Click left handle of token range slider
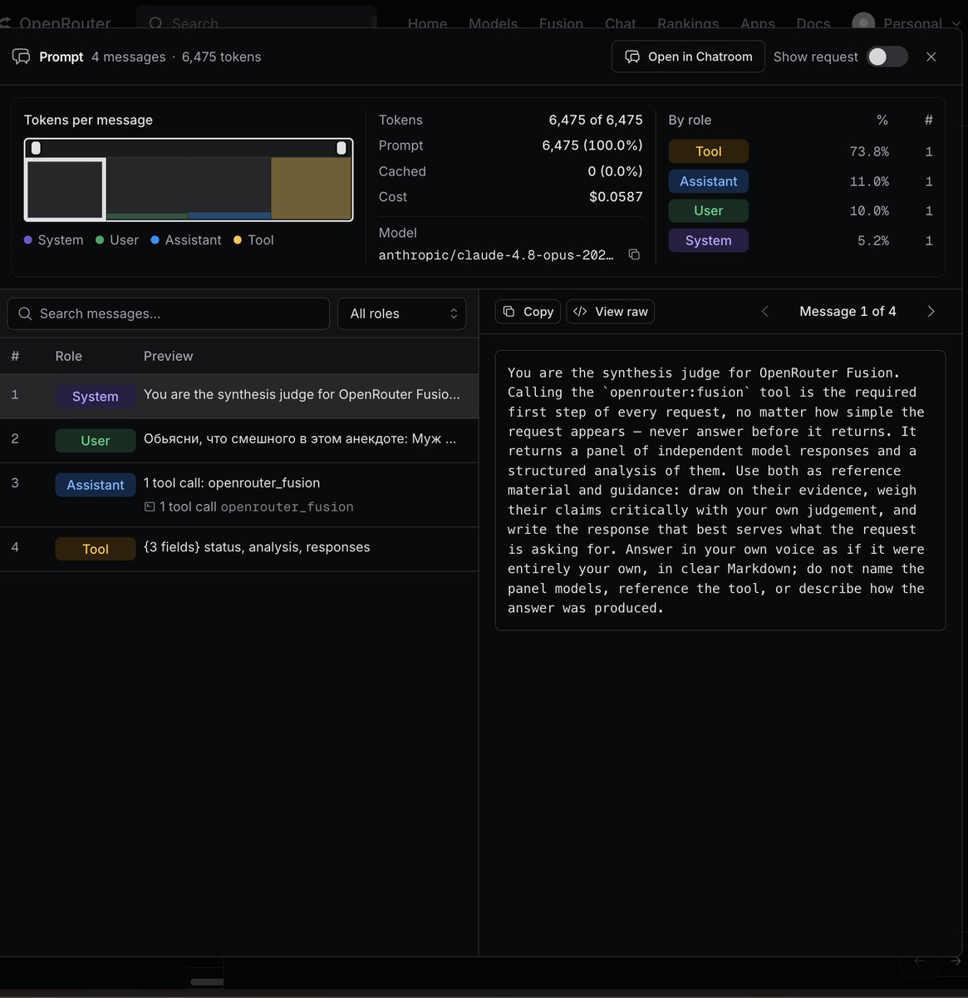 click(36, 148)
